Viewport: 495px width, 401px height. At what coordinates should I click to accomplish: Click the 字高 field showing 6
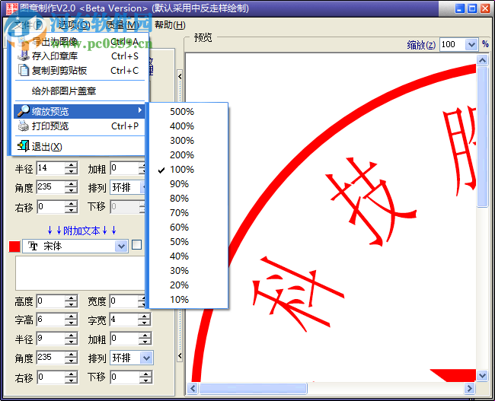click(51, 320)
